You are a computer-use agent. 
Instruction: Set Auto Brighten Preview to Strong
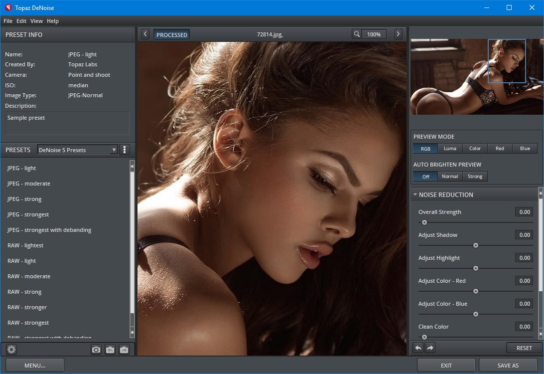(475, 176)
